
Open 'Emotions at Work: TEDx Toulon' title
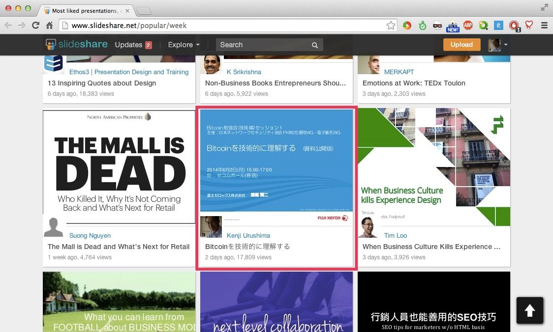[x=414, y=83]
